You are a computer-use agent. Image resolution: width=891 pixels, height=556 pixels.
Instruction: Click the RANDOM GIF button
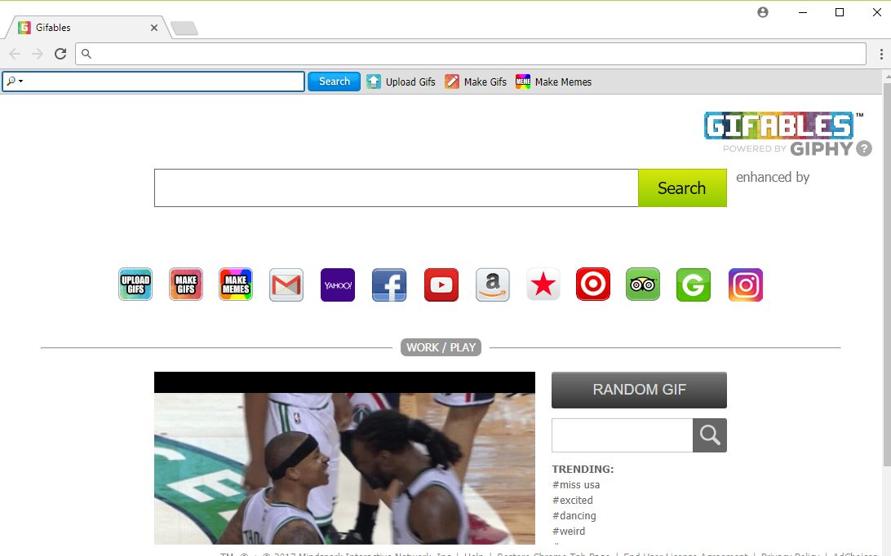pos(639,390)
